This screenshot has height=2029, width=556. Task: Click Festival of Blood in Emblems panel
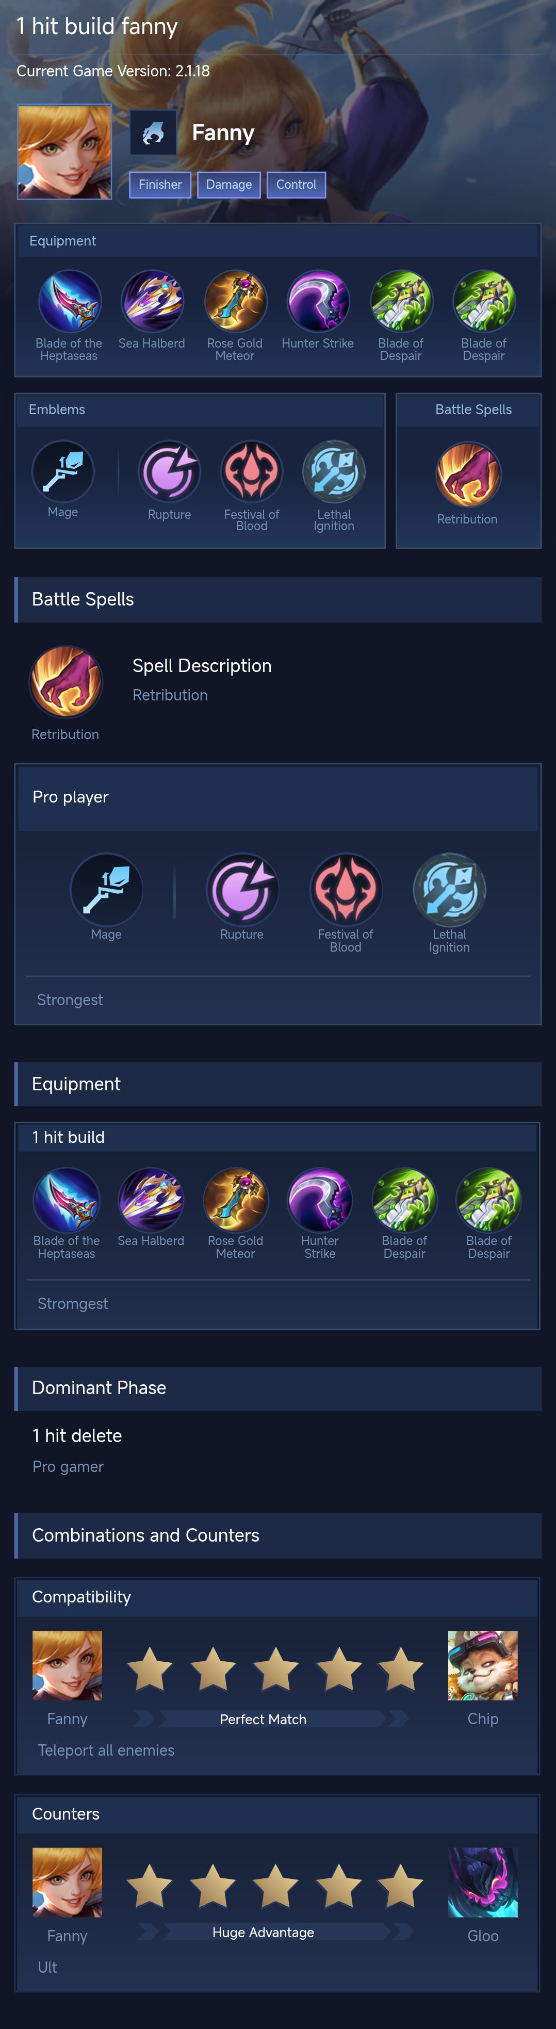coord(251,471)
